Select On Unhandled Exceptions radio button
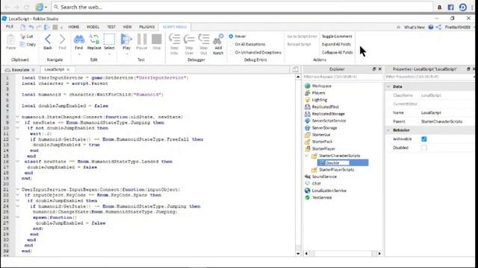478x268 pixels. (x=231, y=52)
